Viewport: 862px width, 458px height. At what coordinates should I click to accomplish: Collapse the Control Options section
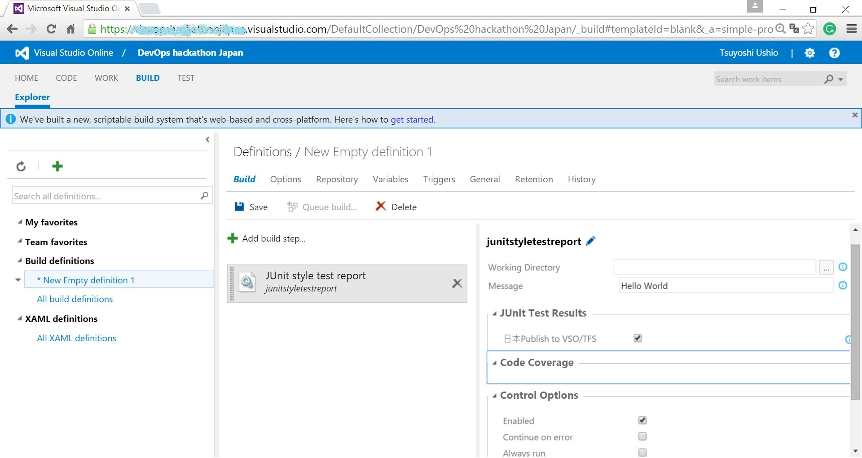[494, 396]
